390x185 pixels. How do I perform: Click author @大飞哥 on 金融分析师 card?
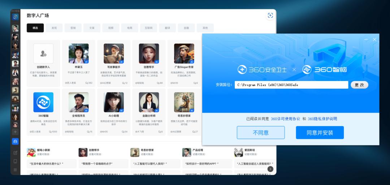click(x=140, y=132)
